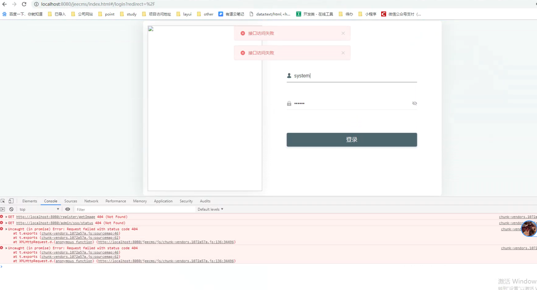Viewport: 537px width, 290px height.
Task: Expand the GET register/getImage 404 entry
Action: 6,217
